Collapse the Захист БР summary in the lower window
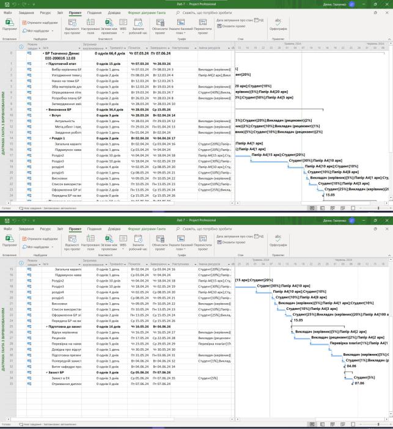The width and height of the screenshot is (393, 429). [47, 373]
